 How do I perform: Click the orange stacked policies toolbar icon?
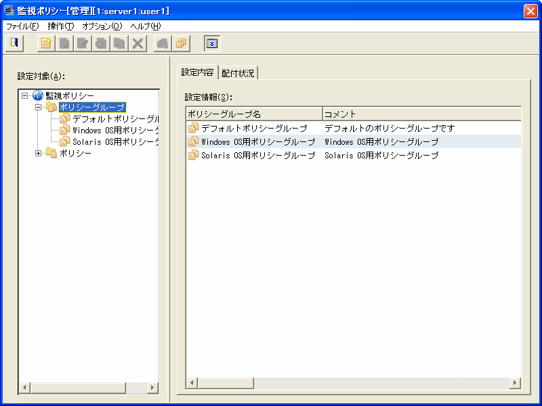(181, 43)
